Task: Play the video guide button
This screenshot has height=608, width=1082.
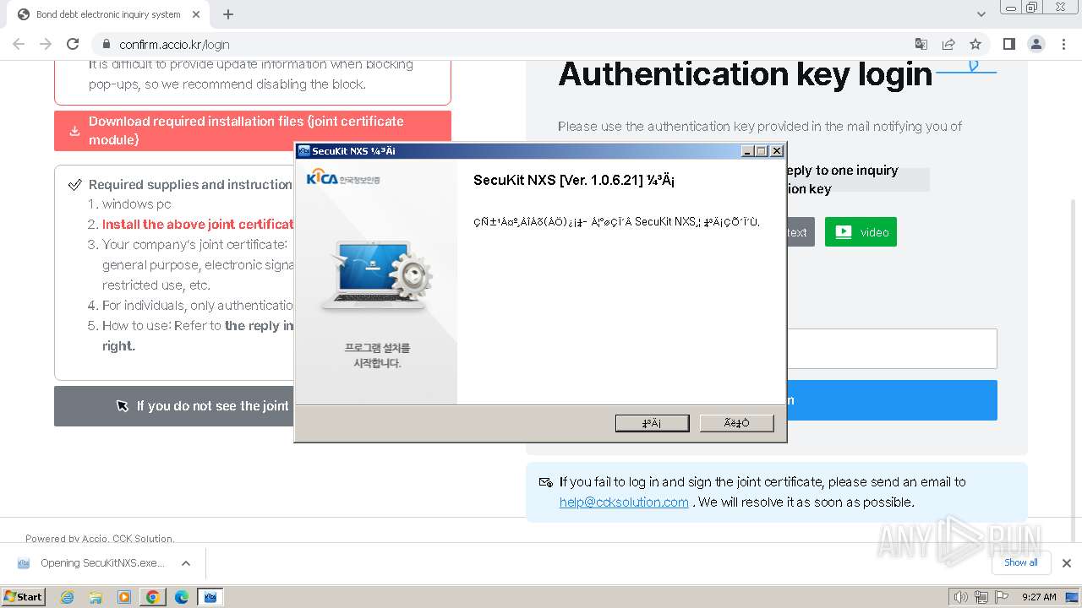Action: [x=861, y=232]
